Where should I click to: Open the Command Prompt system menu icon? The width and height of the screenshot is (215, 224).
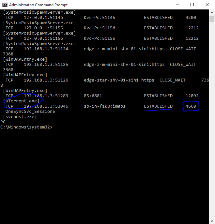pyautogui.click(x=5, y=5)
